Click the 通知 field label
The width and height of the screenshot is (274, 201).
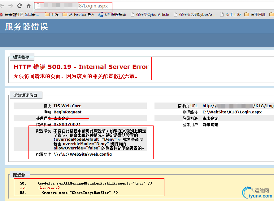47,112
